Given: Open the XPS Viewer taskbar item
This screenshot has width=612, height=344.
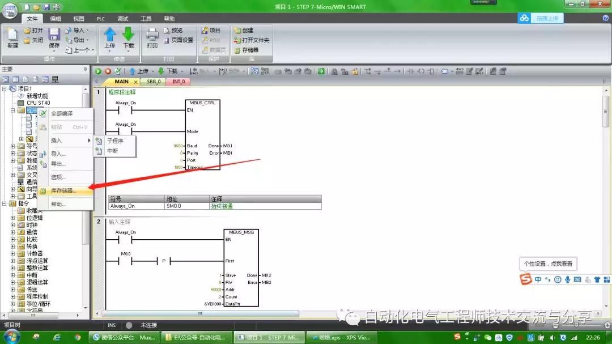Looking at the screenshot, I should [342, 337].
